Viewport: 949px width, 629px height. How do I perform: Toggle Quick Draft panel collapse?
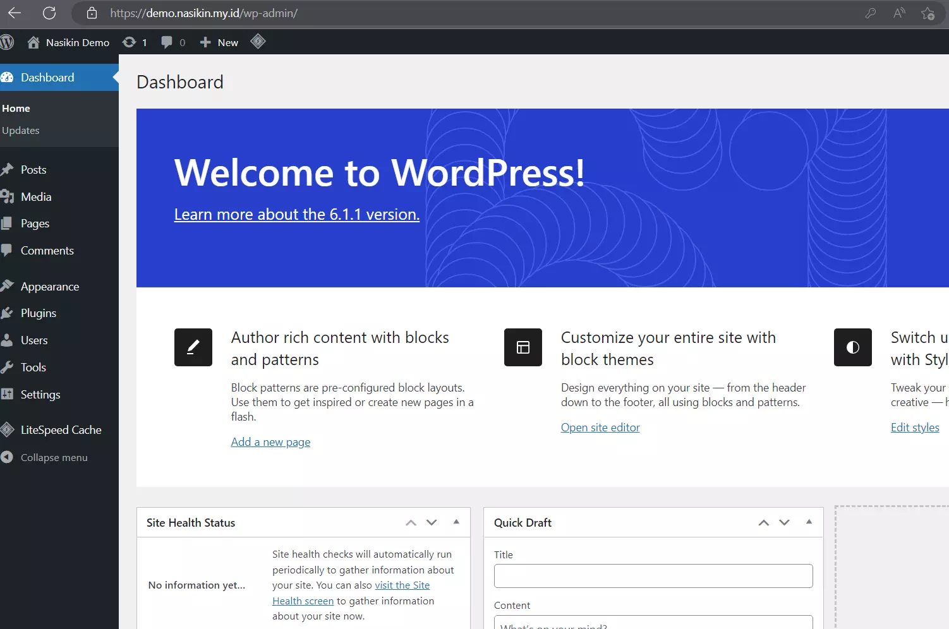pos(809,522)
